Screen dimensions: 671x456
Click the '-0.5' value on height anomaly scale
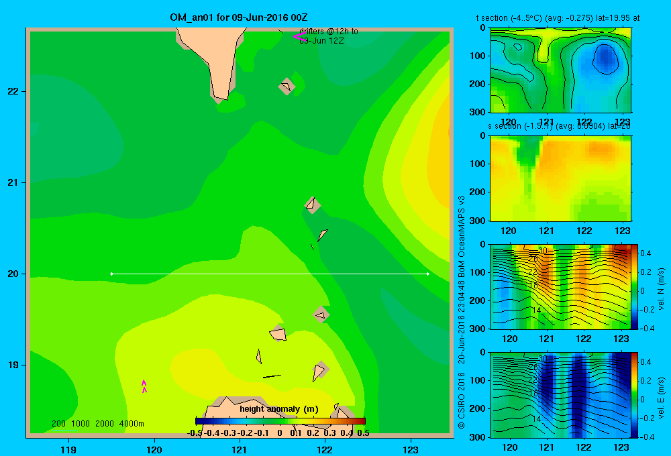[x=195, y=433]
